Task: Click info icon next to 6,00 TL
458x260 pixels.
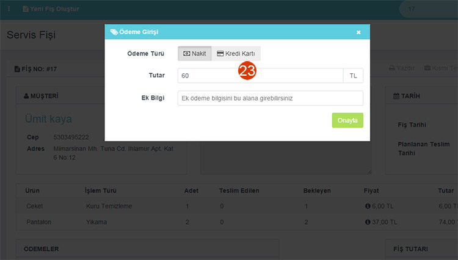Action: point(368,206)
